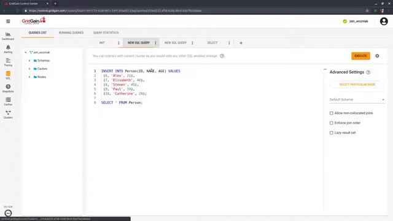Click the INSERT INTO Person line
Screen dimensions: 393x221
pos(141,71)
